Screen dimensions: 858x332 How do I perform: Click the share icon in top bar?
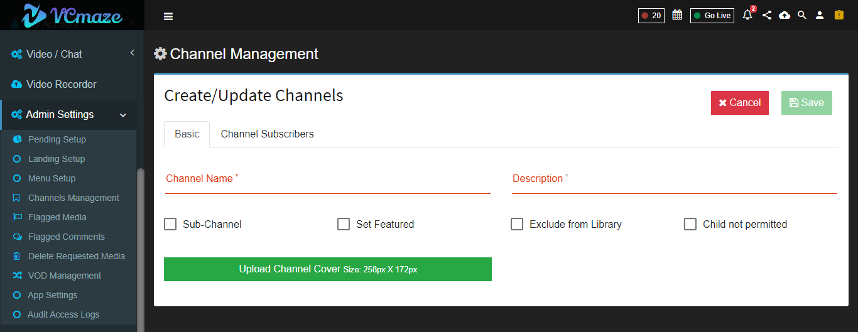point(767,15)
